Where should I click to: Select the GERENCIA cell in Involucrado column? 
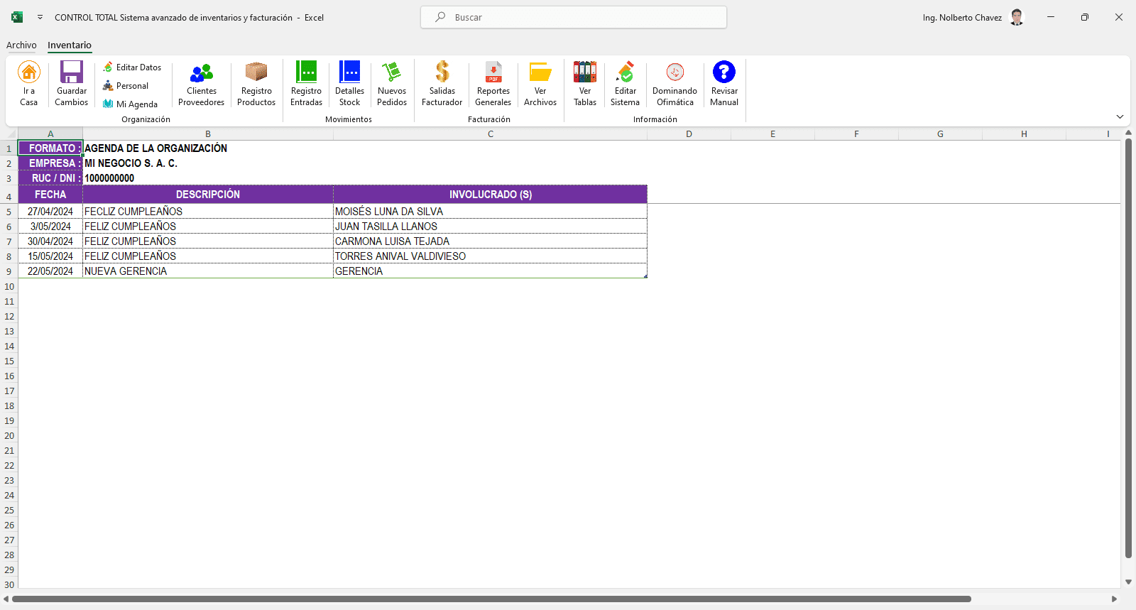(490, 271)
